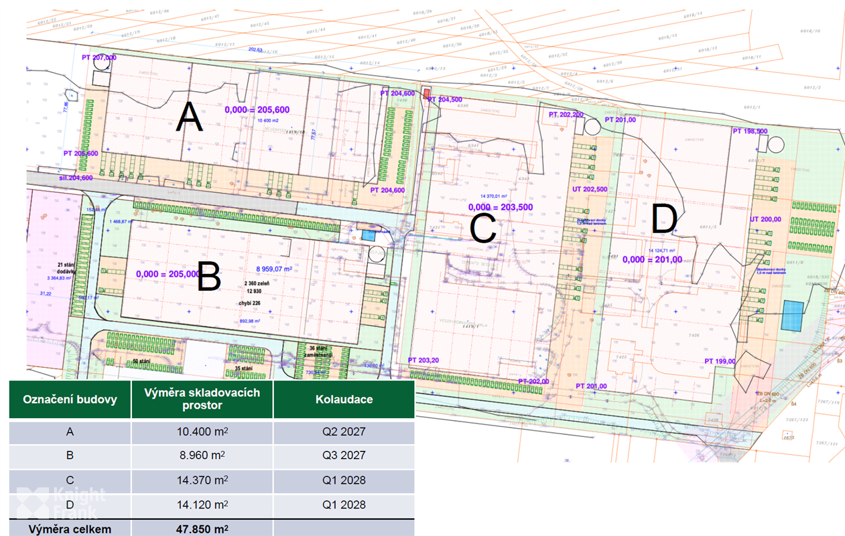Click the small blue square near building B
This screenshot has height=536, width=845.
pos(369,235)
